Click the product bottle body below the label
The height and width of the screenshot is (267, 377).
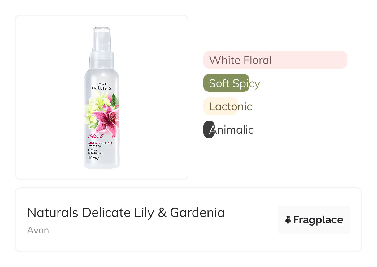(x=102, y=164)
